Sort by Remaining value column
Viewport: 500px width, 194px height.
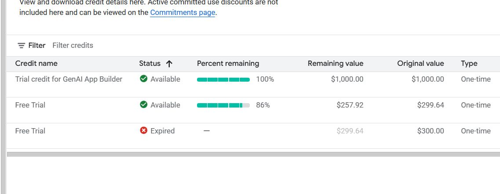click(335, 64)
